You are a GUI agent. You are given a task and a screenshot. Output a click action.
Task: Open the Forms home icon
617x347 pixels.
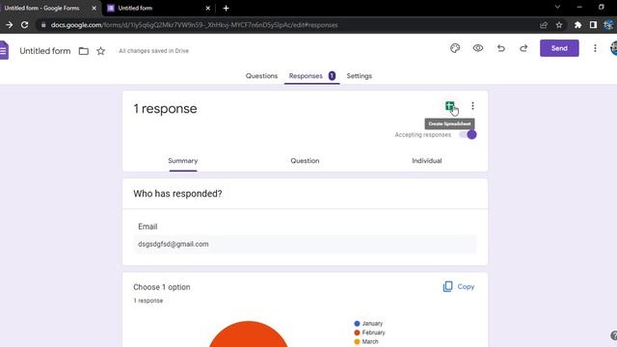pyautogui.click(x=4, y=50)
